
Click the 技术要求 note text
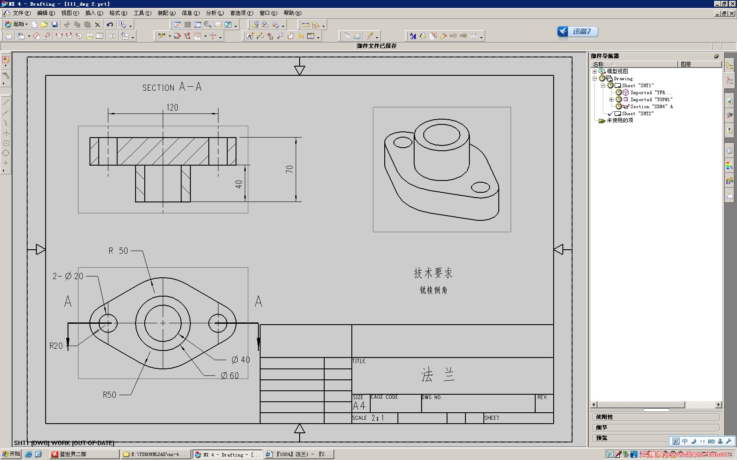click(x=433, y=273)
